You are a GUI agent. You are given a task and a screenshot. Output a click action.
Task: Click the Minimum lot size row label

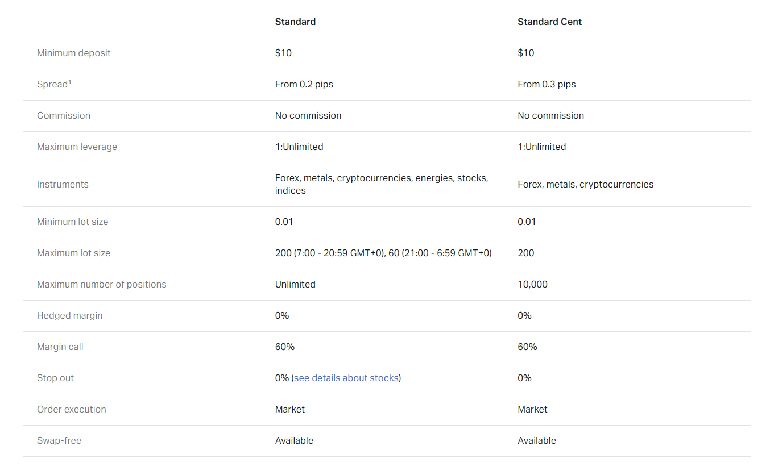[x=72, y=222]
